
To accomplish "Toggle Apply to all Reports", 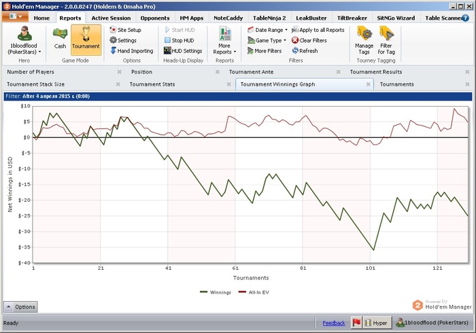I will point(318,30).
